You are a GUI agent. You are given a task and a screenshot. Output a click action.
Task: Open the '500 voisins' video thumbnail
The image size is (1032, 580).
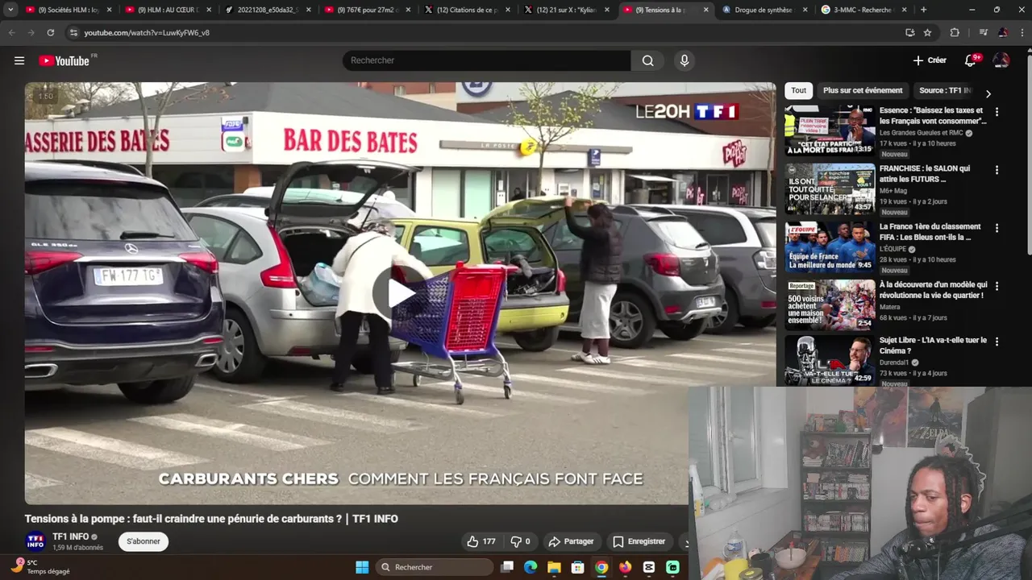[x=830, y=305]
